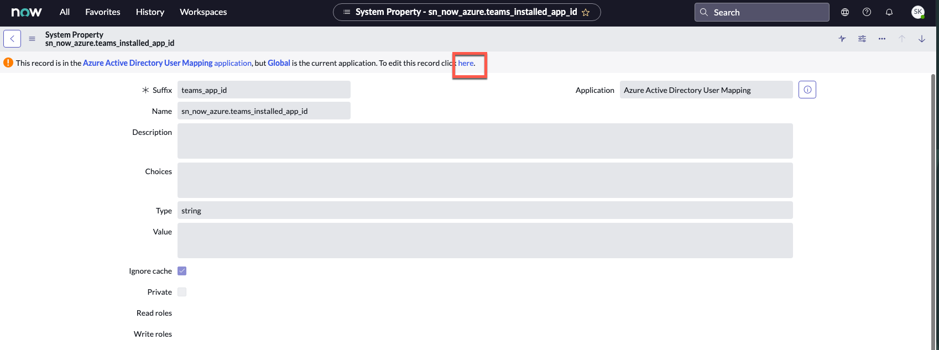
Task: Focus the global Search box
Action: 761,12
